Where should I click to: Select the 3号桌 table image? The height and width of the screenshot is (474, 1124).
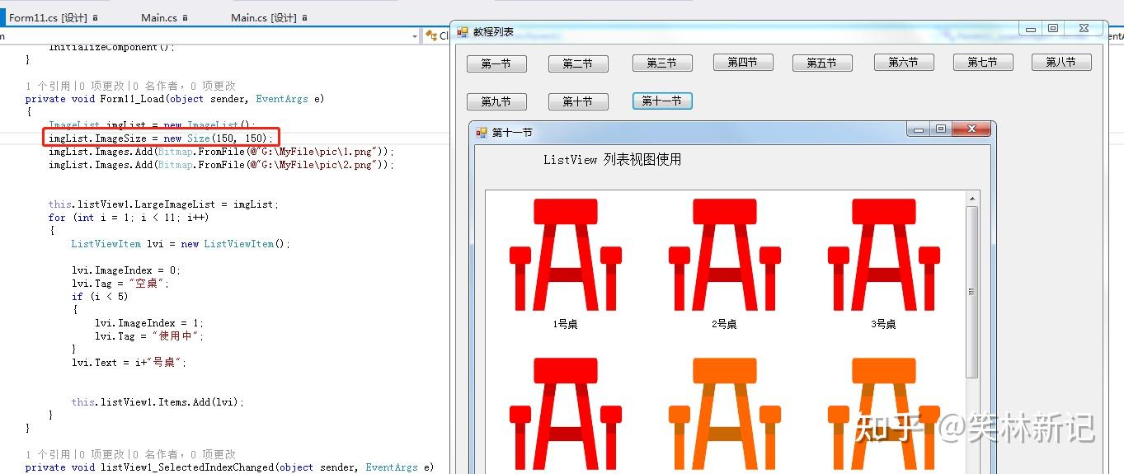tap(883, 255)
